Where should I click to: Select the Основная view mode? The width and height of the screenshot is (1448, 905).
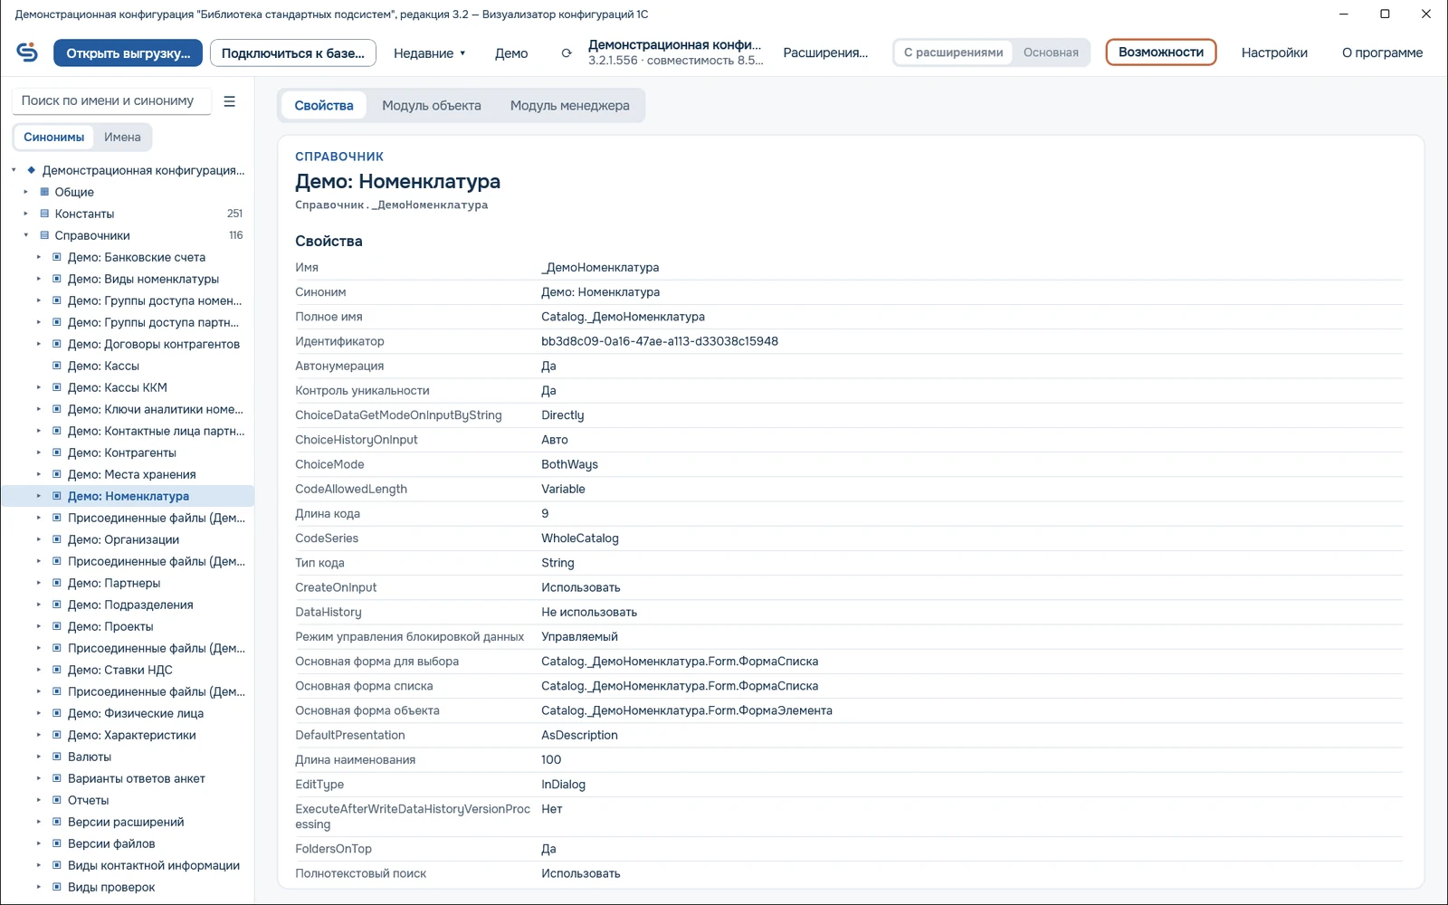click(x=1051, y=52)
